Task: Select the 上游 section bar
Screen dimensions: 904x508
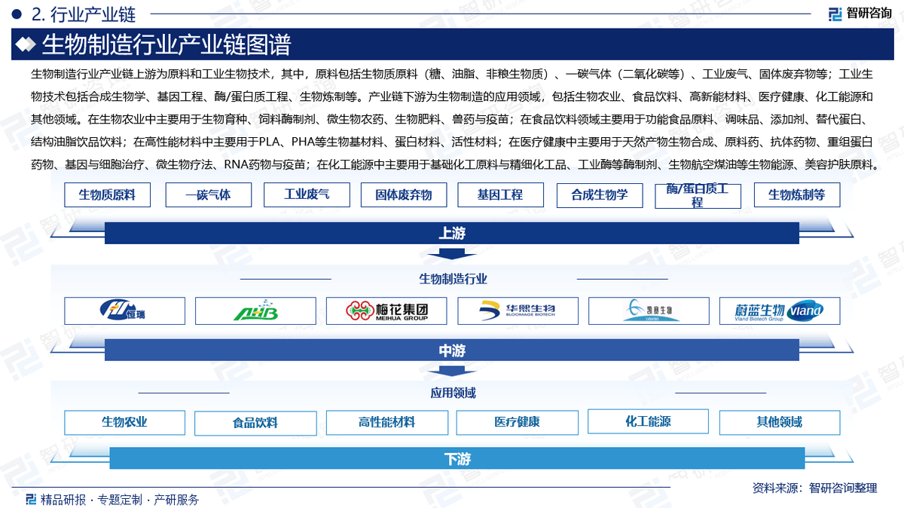Action: [x=452, y=234]
